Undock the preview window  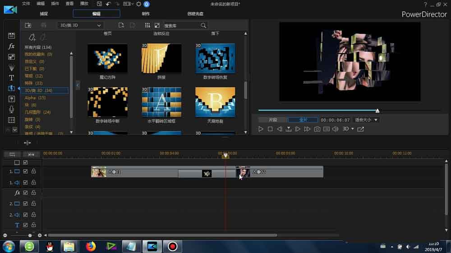point(361,129)
